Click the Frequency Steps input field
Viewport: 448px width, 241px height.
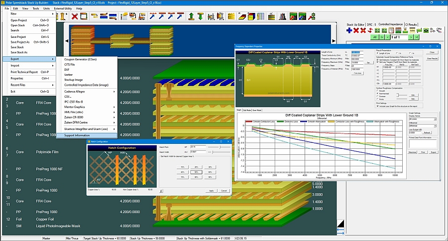357,66
